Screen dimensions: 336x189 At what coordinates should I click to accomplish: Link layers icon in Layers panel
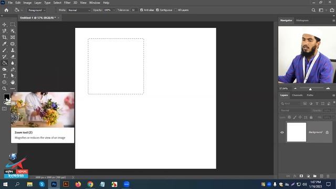click(x=288, y=176)
